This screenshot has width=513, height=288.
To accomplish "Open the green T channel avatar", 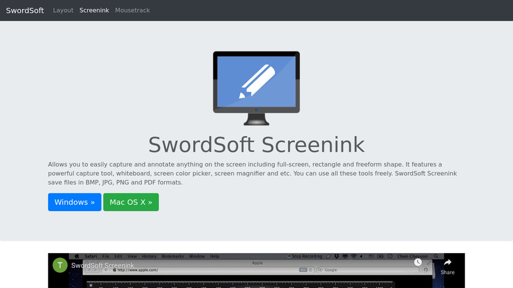I will click(60, 265).
